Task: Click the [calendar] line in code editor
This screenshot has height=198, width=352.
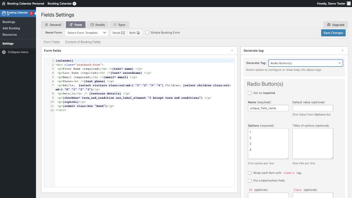Action: coord(65,60)
